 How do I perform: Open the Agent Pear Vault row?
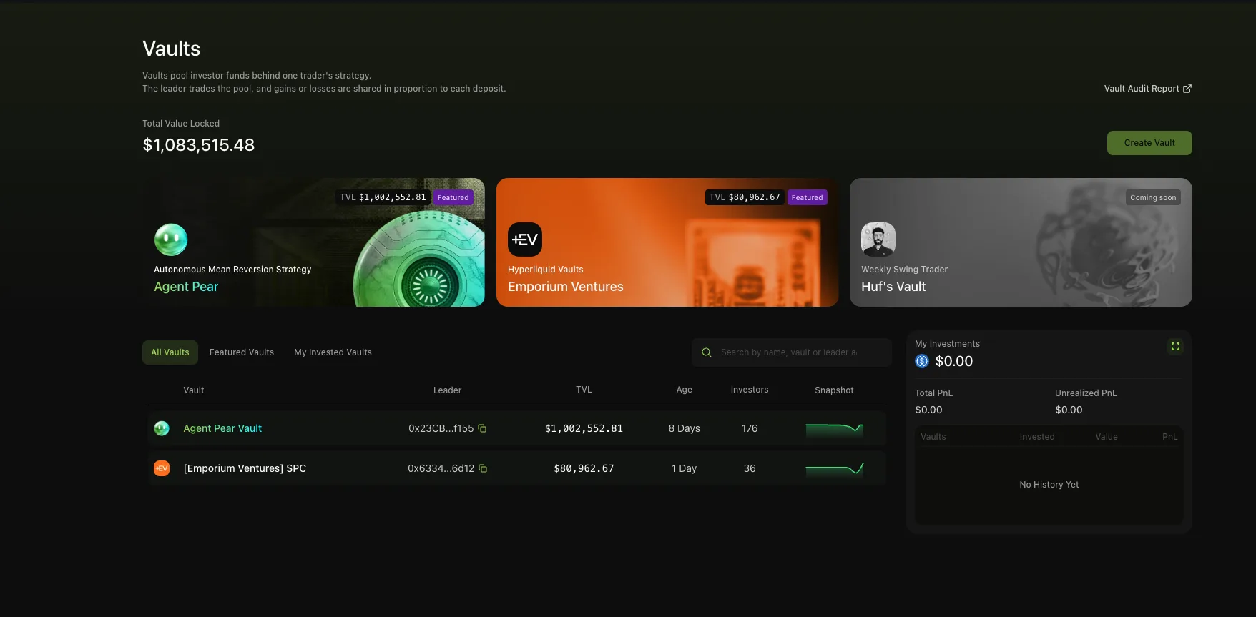coord(517,428)
